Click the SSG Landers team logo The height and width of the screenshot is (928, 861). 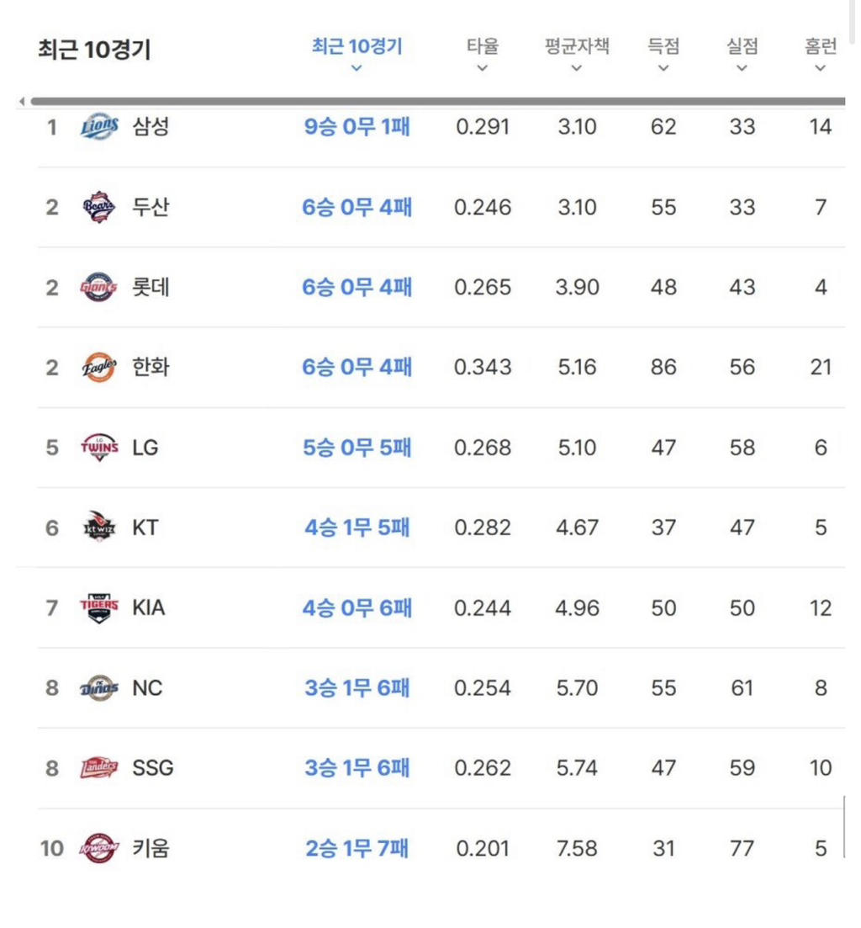(x=99, y=767)
